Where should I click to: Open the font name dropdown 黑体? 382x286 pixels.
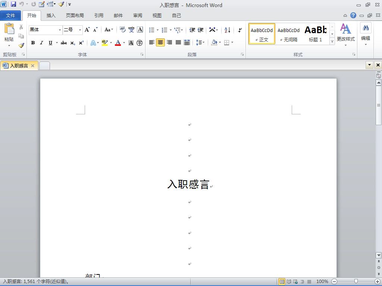[x=60, y=30]
